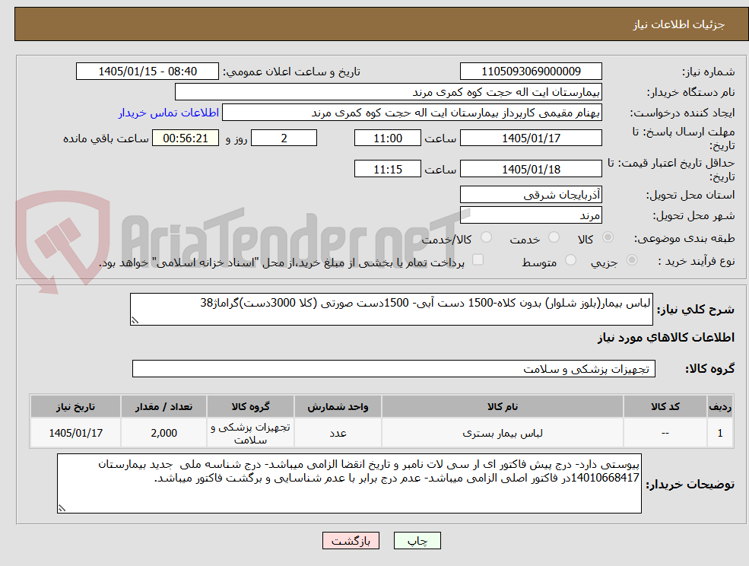
Task: Click the quantity cell 2,000
Action: click(x=163, y=433)
